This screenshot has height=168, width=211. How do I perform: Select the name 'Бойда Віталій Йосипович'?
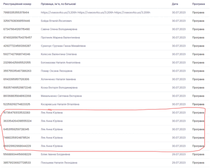[x=56, y=21]
